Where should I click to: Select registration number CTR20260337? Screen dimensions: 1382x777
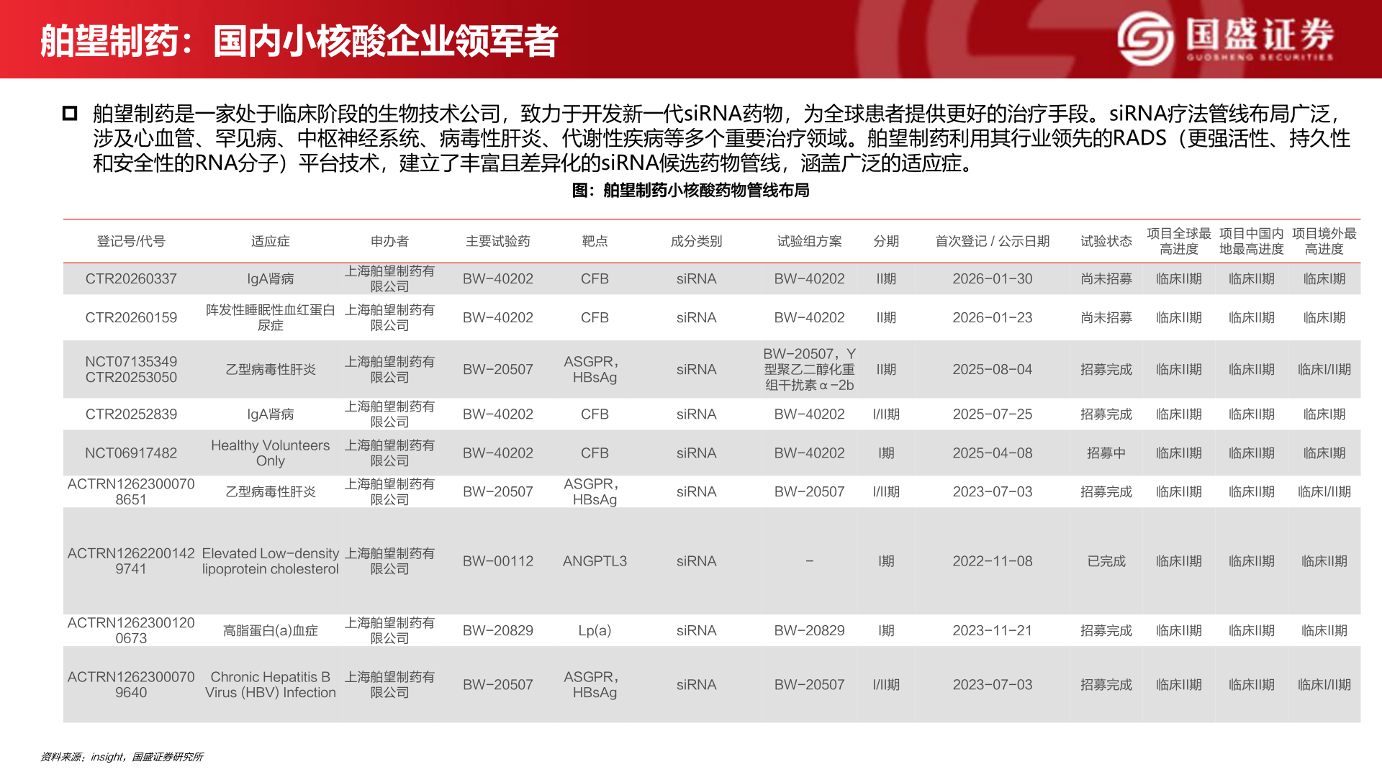131,278
